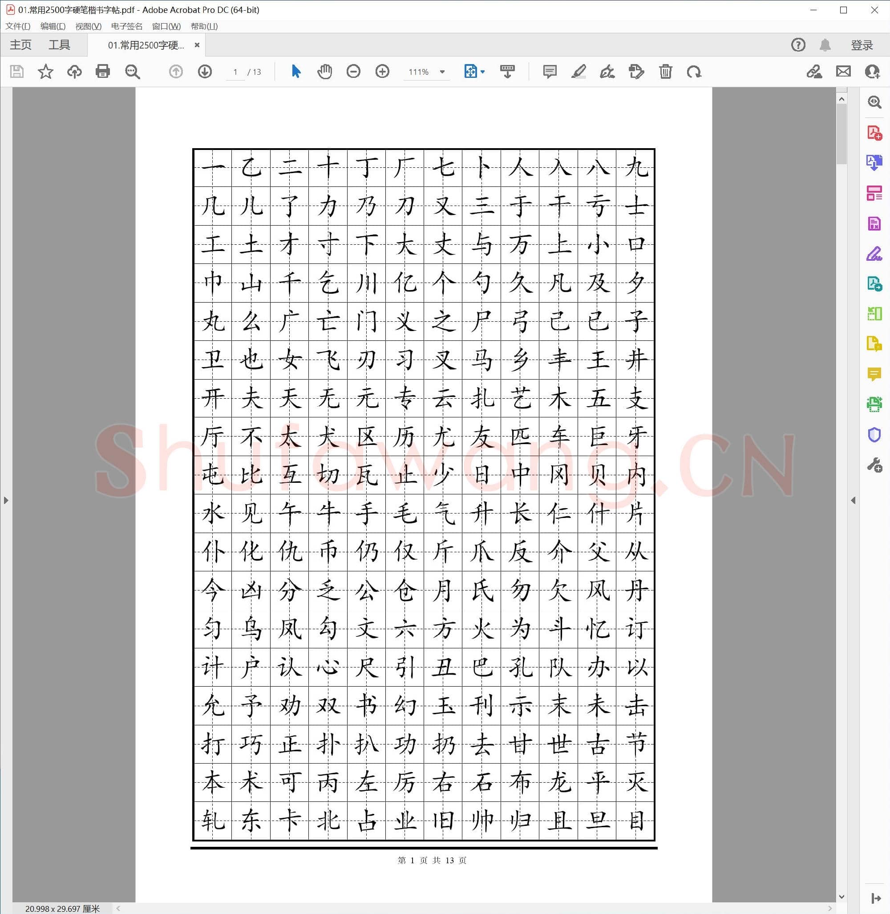This screenshot has height=914, width=890.
Task: Zoom in on the page
Action: coord(382,72)
